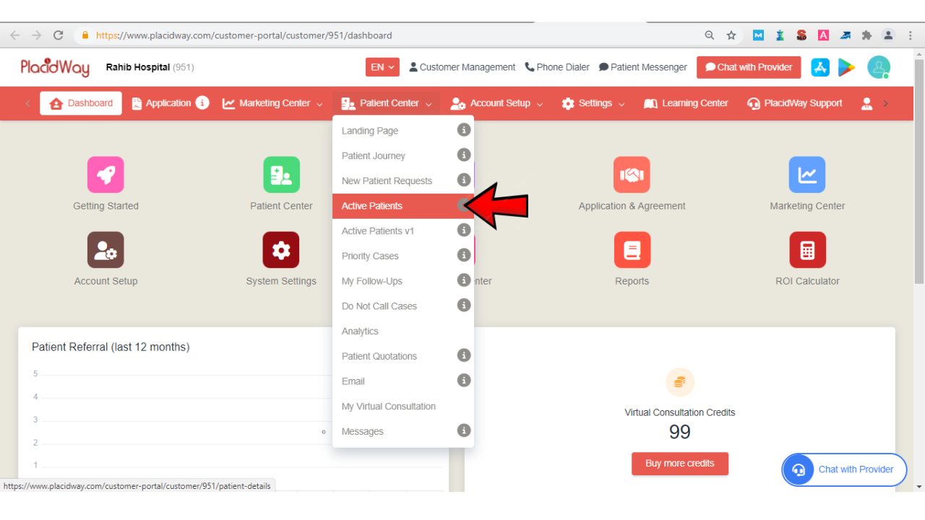Expand the Settings nav dropdown
The width and height of the screenshot is (925, 520).
click(x=593, y=103)
